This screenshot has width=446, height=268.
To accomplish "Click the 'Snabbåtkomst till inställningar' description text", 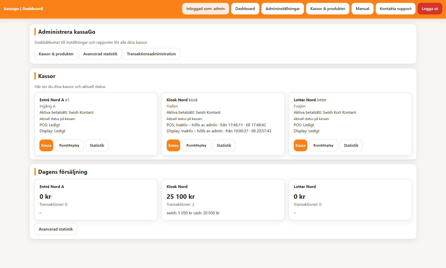I will point(91,42).
